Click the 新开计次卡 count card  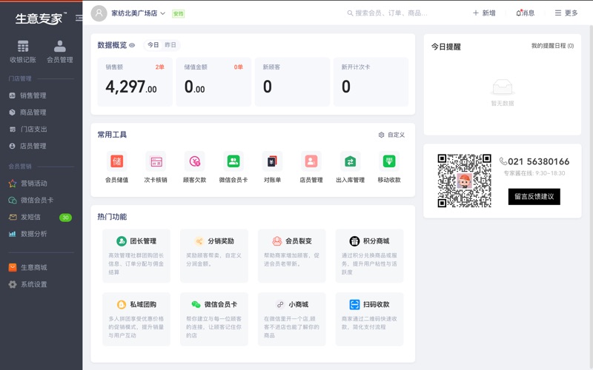pos(371,81)
